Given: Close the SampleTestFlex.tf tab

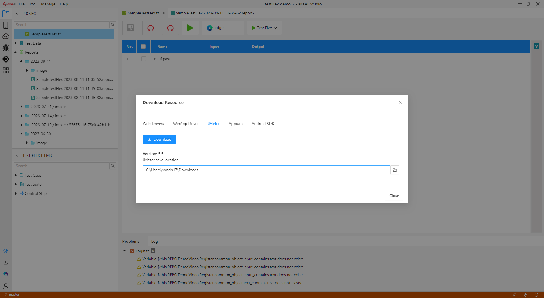Looking at the screenshot, I should [164, 13].
